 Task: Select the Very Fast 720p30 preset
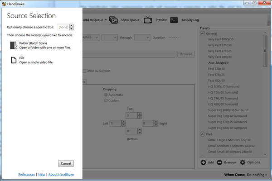[x=220, y=45]
